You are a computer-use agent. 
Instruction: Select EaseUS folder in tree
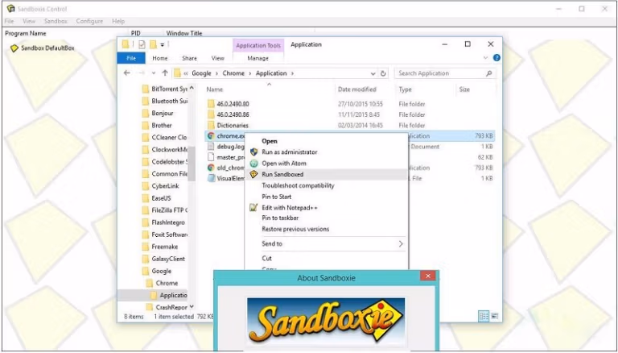coord(161,198)
